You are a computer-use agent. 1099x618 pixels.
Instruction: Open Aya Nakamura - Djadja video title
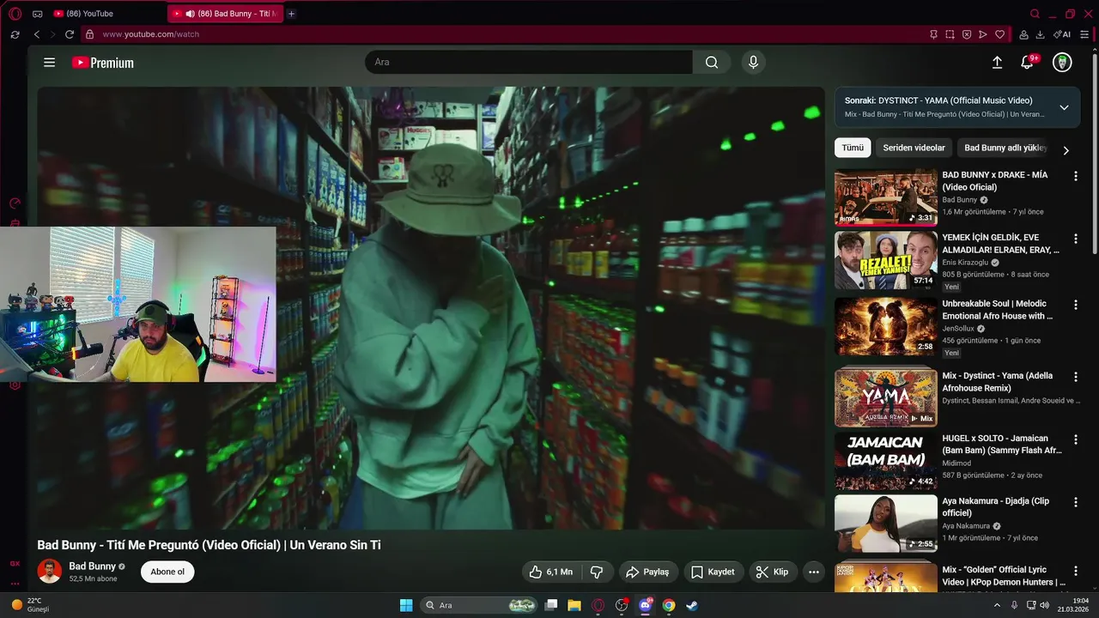[x=995, y=506]
